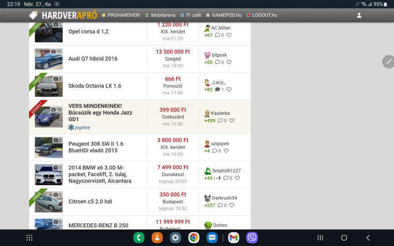Launch Chrome from the taskbar
Screen dimensions: 394x246
[194, 238]
